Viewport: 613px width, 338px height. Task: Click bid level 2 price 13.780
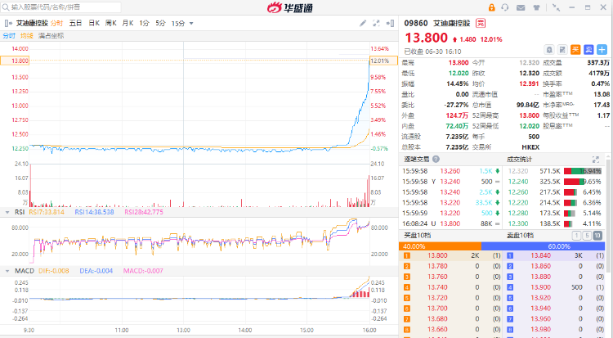pyautogui.click(x=437, y=266)
